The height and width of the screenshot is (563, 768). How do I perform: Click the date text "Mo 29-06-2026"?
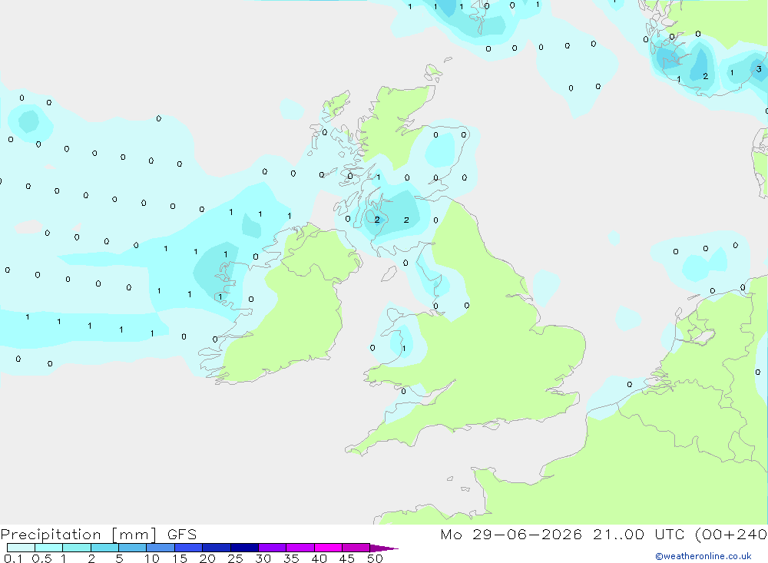coord(511,534)
